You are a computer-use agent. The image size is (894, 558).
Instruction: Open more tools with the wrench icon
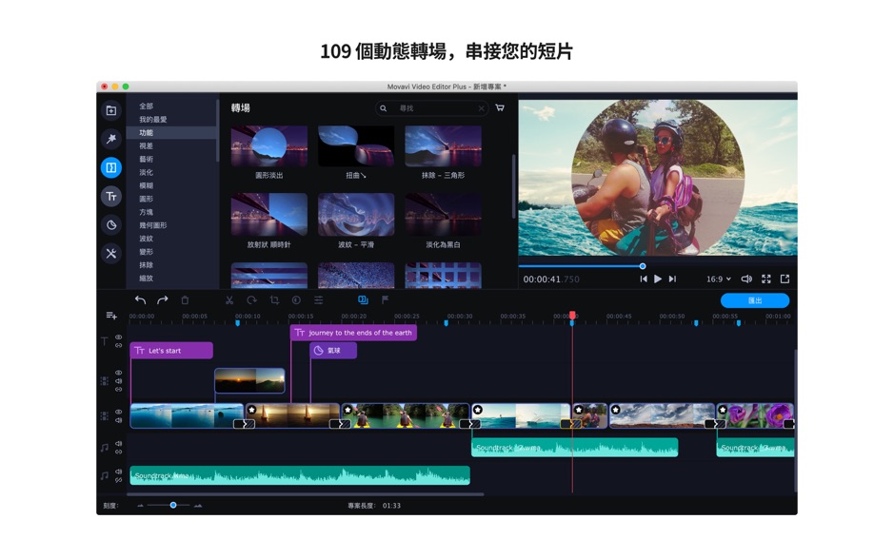coord(109,253)
